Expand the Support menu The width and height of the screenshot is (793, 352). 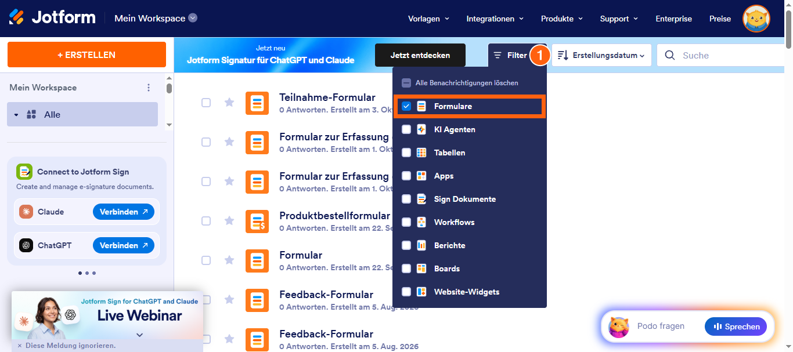[619, 19]
